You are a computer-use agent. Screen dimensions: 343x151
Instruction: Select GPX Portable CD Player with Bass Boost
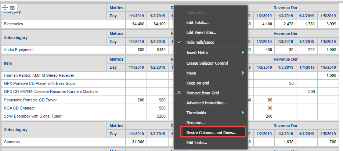click(64, 84)
